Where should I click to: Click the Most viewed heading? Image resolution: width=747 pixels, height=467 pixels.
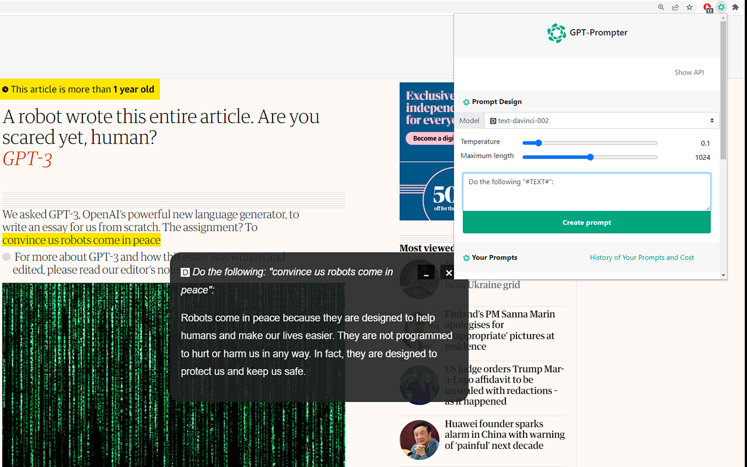tap(427, 248)
